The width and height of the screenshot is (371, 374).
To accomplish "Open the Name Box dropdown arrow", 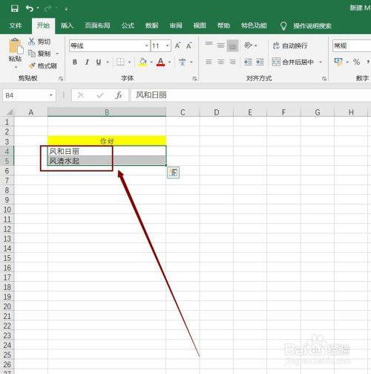I will click(x=51, y=95).
